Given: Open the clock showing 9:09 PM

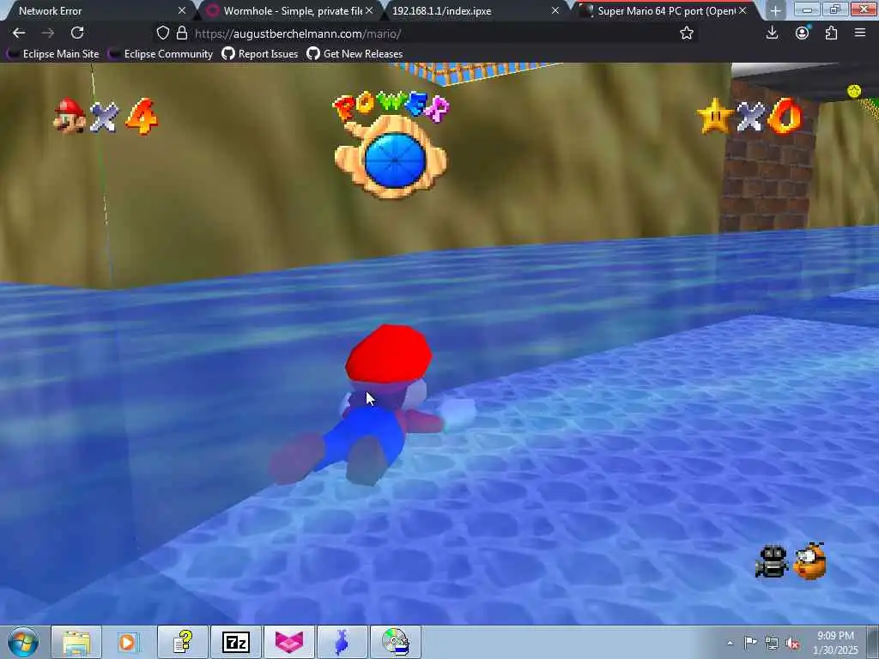Looking at the screenshot, I should click(835, 643).
